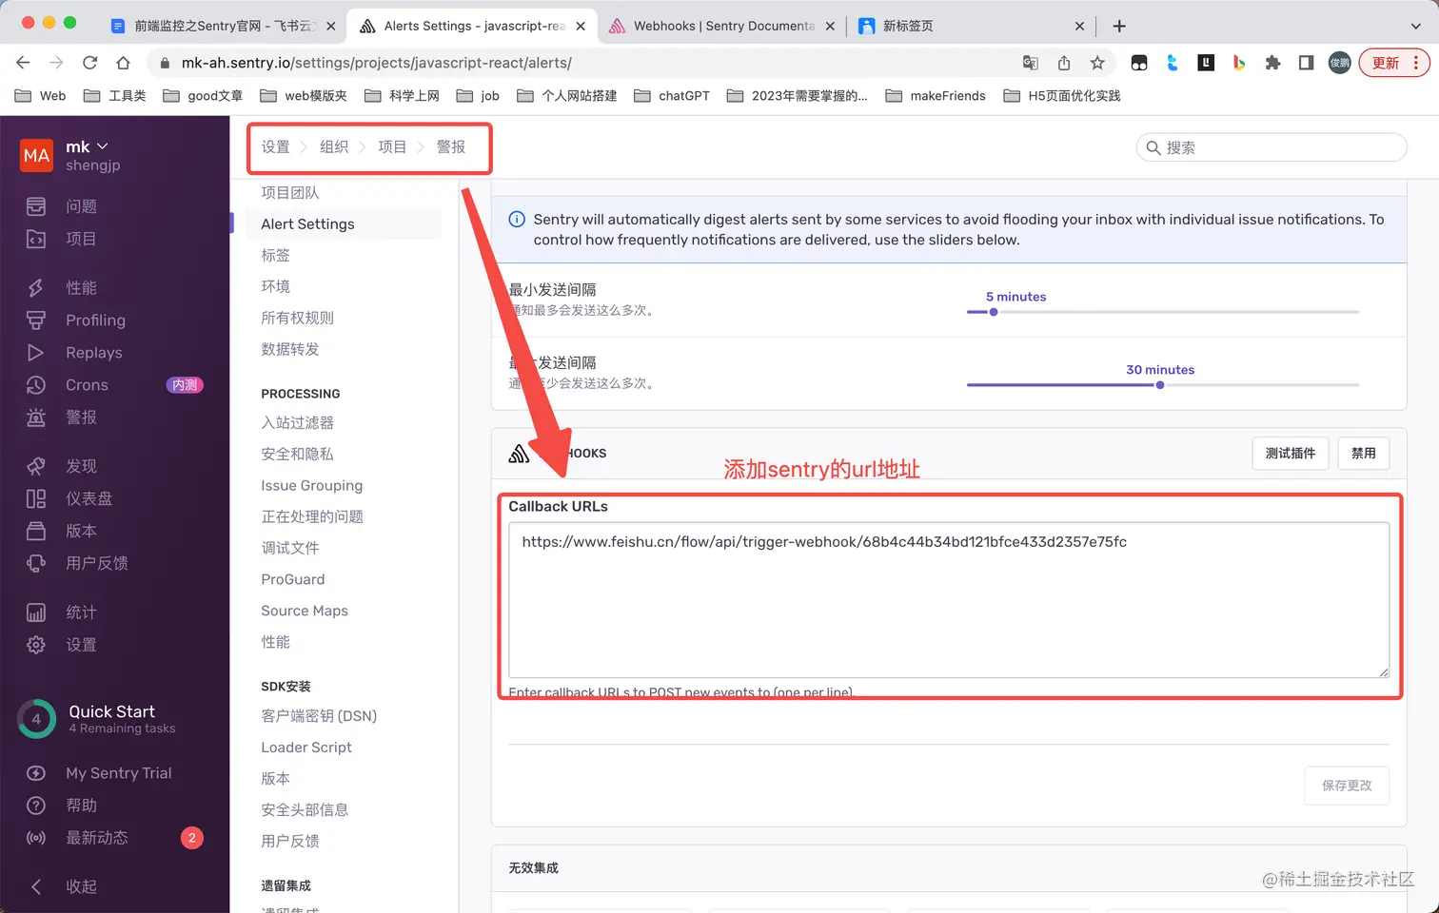Image resolution: width=1439 pixels, height=913 pixels.
Task: Navigate back with browser arrow
Action: tap(23, 63)
